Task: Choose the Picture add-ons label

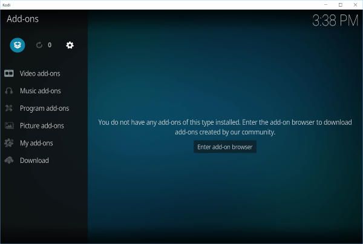Action: 42,126
